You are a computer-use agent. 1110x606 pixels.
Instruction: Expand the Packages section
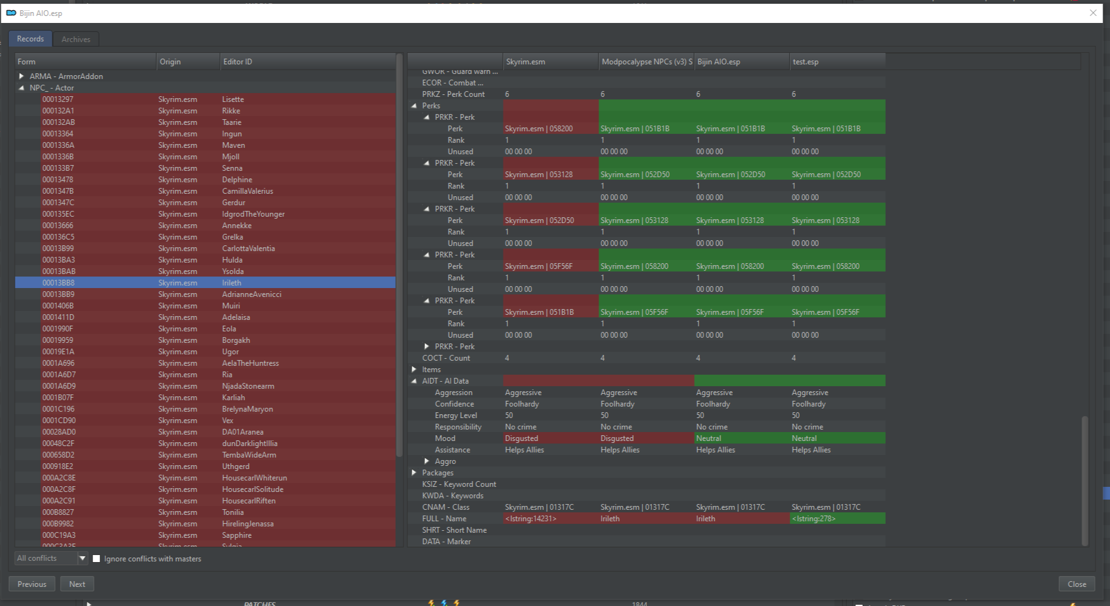(414, 473)
